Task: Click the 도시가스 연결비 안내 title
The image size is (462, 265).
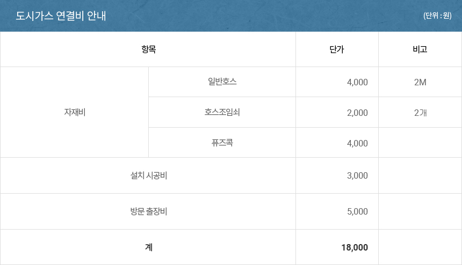Action: click(x=61, y=16)
